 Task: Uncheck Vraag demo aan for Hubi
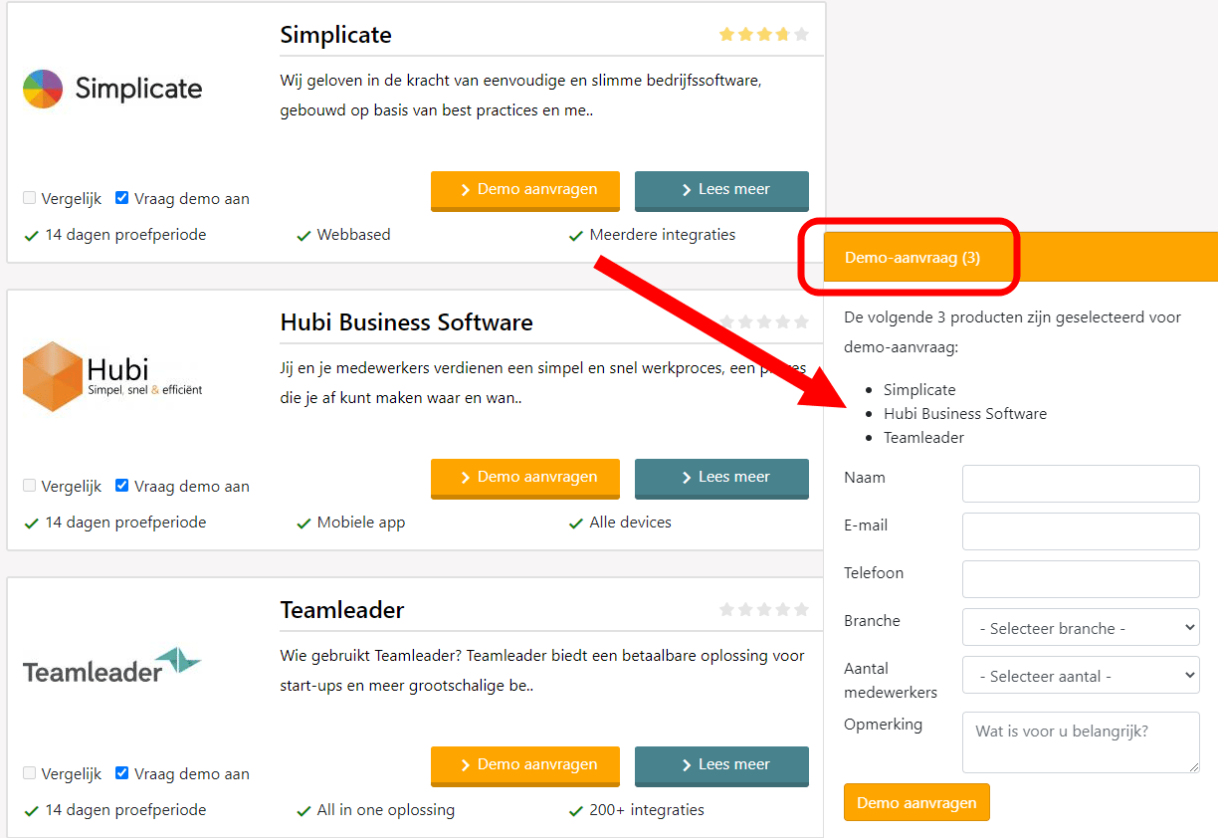coord(122,486)
